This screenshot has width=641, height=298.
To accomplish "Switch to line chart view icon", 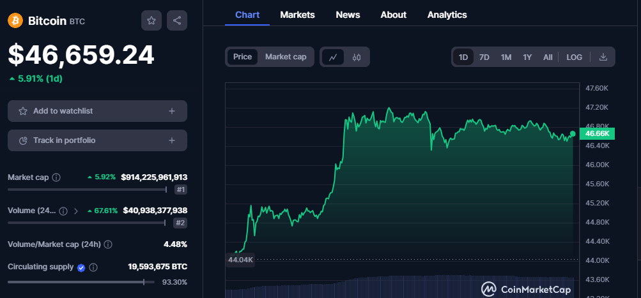I will point(333,57).
